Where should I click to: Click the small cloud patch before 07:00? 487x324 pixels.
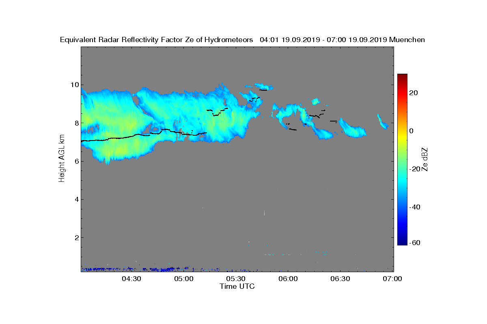[383, 122]
